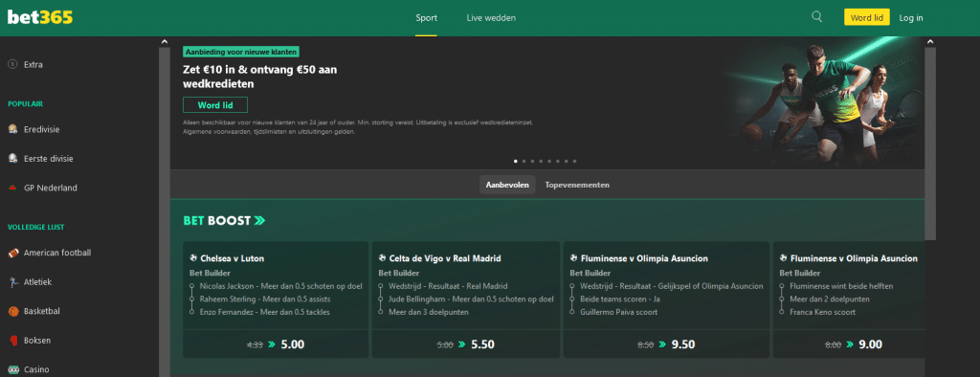Screen dimensions: 980x377
Task: Select the boosted 5.00 odds for Chelsea v Luton
Action: coord(276,344)
